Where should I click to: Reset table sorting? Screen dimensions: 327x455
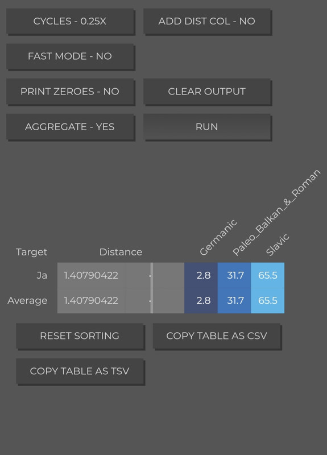[x=80, y=336]
